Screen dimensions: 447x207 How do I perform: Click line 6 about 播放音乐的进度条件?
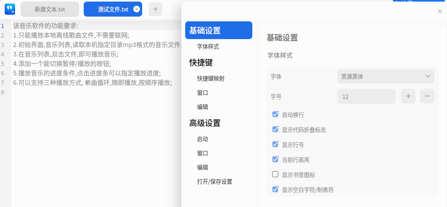[87, 73]
